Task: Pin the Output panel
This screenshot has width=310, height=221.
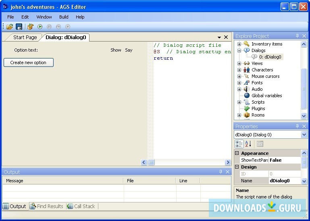Action: click(x=221, y=171)
